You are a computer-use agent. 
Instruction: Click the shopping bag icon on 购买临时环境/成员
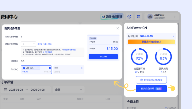click(142, 80)
